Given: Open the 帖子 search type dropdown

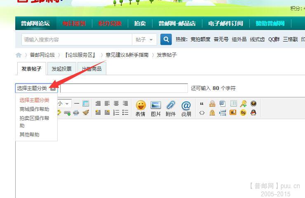Looking at the screenshot, I should click(144, 39).
